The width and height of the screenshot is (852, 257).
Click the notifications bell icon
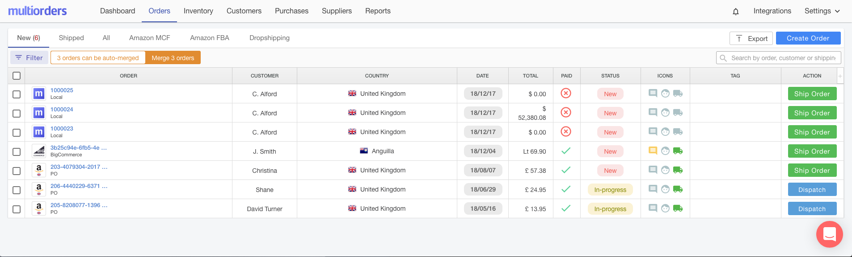pos(736,12)
